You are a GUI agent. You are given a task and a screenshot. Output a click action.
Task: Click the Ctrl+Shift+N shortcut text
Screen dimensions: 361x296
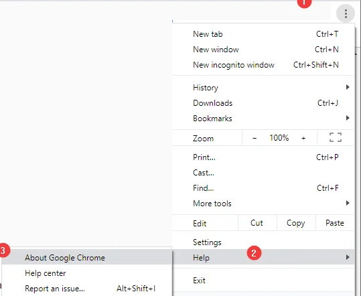coord(316,65)
